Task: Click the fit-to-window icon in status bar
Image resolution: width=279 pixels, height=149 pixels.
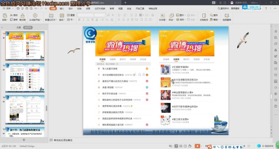Action: click(249, 146)
